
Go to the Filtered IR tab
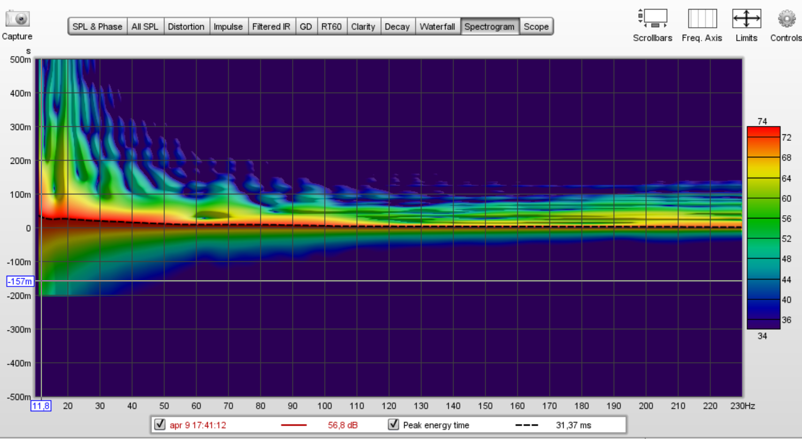271,27
